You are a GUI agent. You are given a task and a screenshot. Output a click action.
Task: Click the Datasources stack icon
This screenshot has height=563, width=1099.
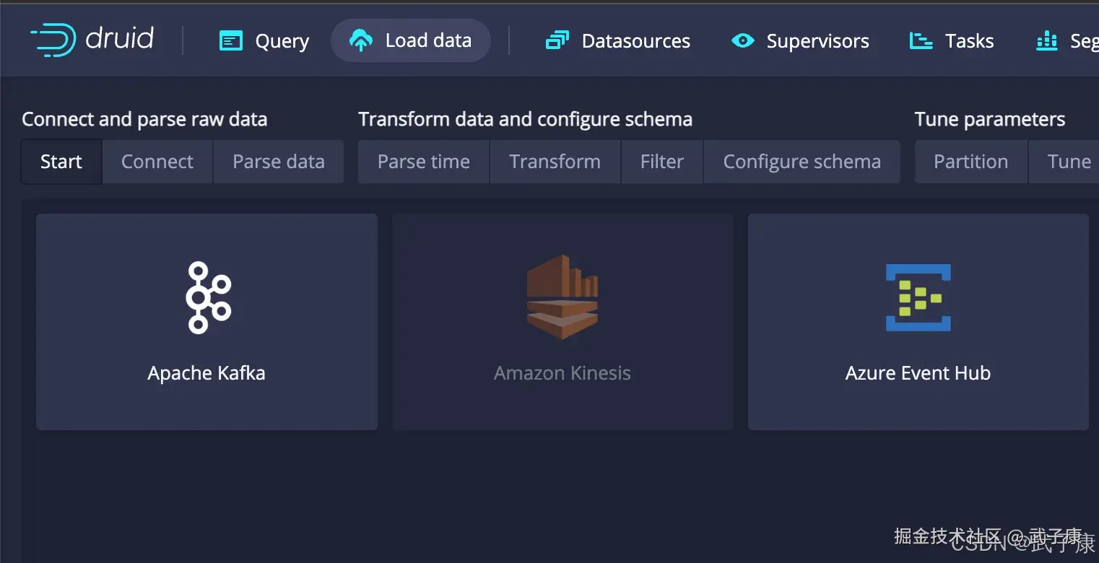click(557, 41)
